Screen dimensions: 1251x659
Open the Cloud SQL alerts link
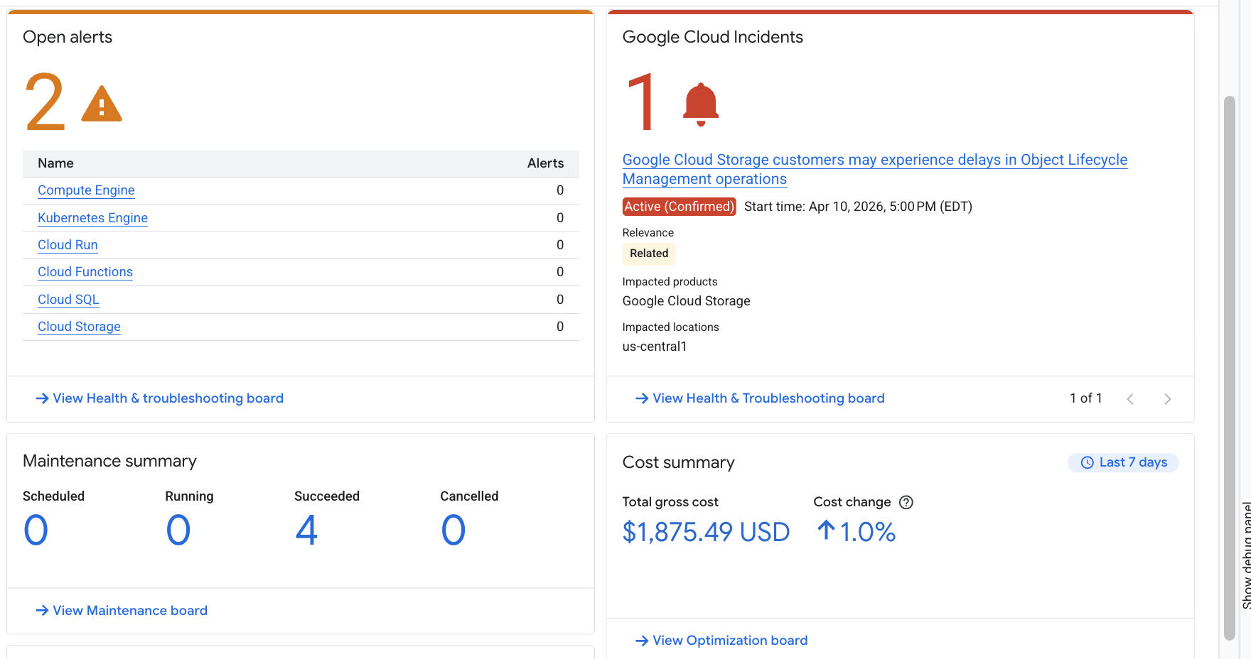[68, 300]
